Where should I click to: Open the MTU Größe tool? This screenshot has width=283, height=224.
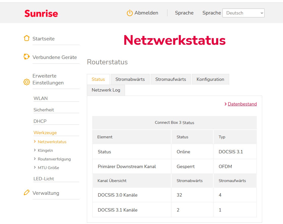(48, 168)
